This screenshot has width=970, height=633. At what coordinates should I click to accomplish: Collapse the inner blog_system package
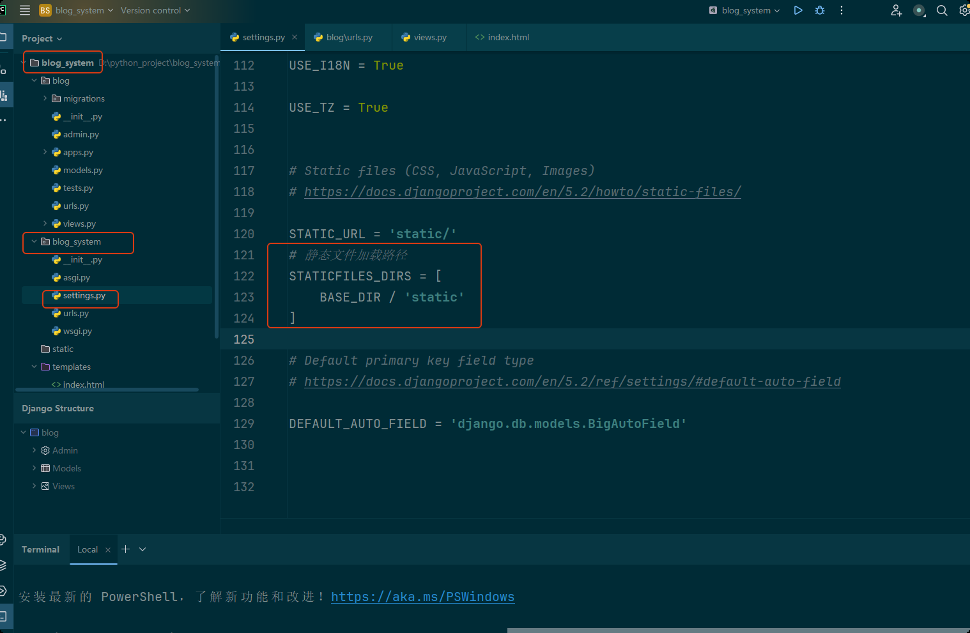tap(35, 241)
